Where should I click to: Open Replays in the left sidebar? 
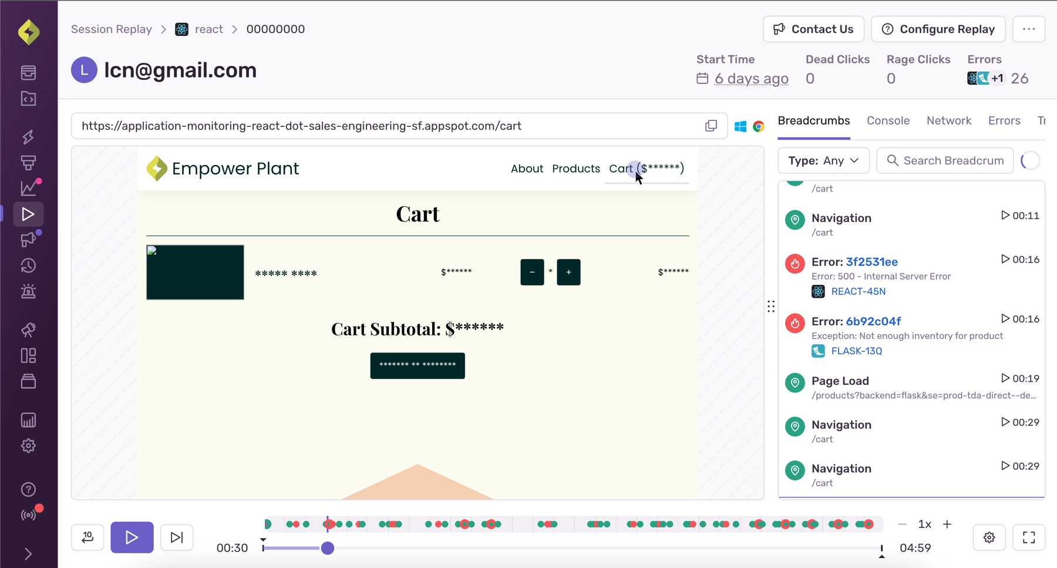[28, 214]
